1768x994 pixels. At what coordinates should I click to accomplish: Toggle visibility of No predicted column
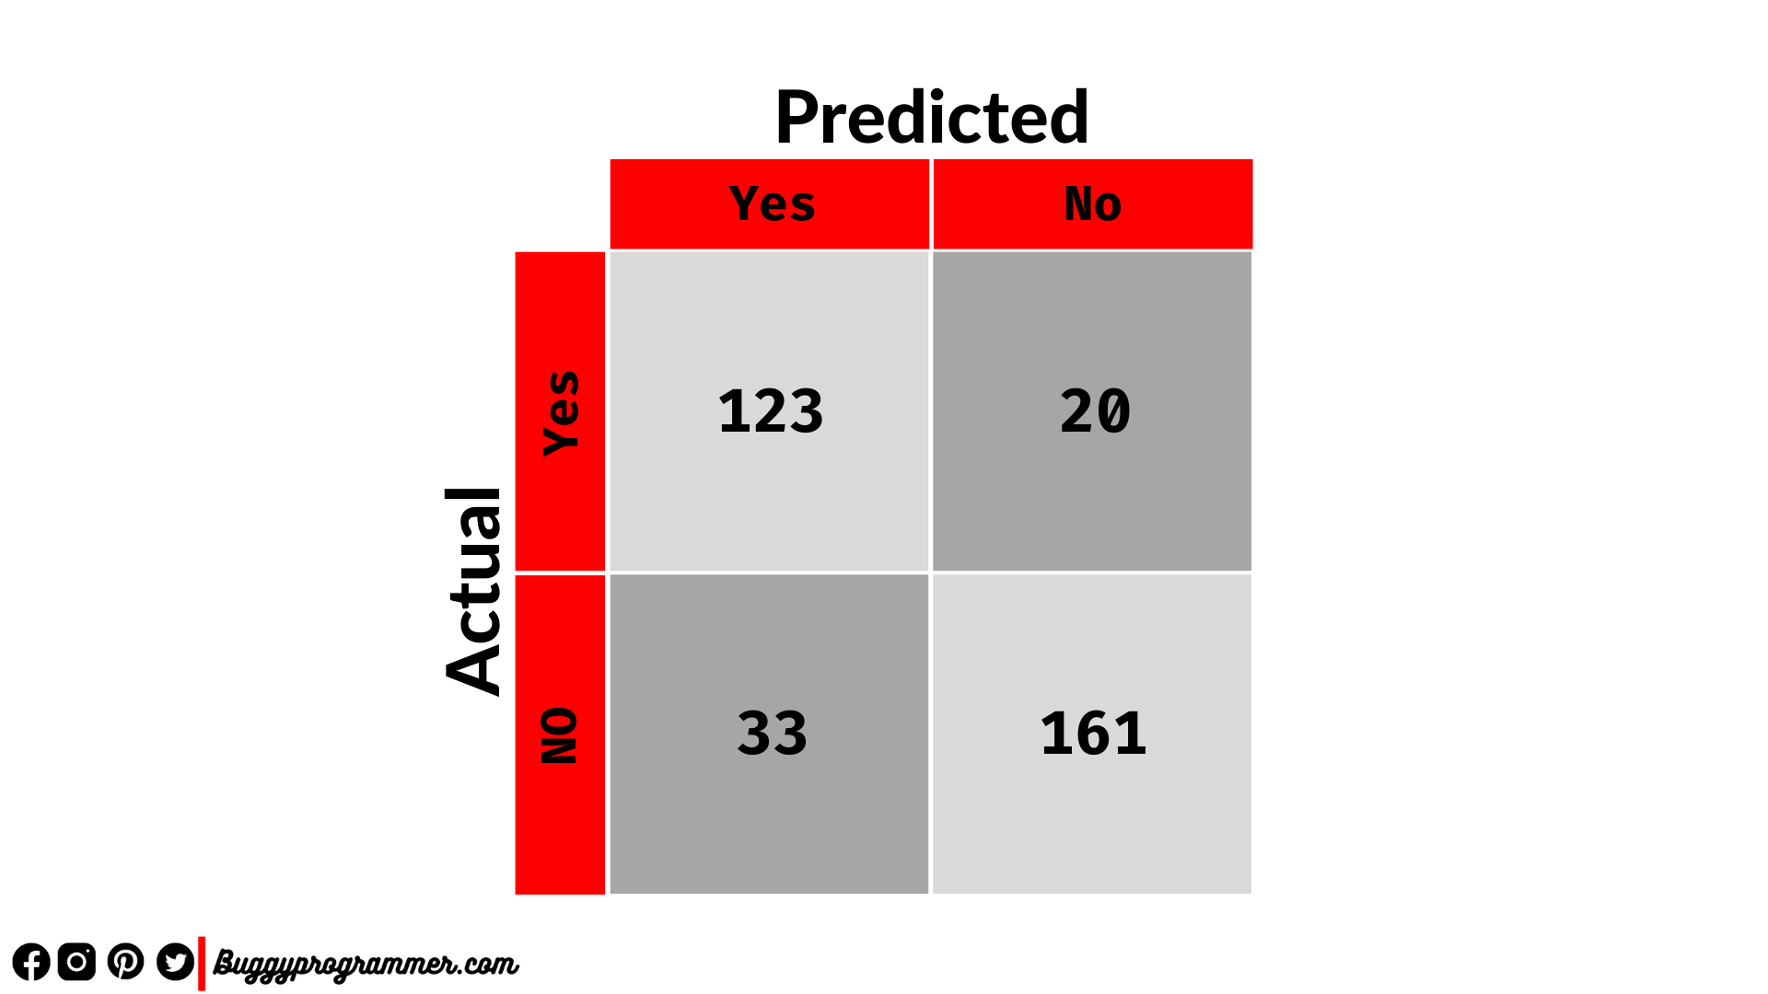[1089, 201]
